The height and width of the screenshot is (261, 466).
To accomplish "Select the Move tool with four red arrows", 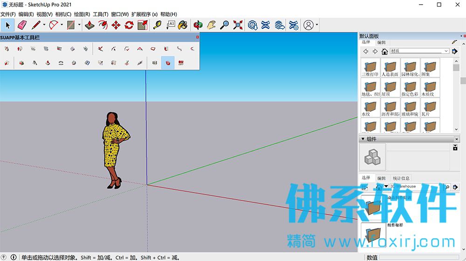I will coord(116,25).
